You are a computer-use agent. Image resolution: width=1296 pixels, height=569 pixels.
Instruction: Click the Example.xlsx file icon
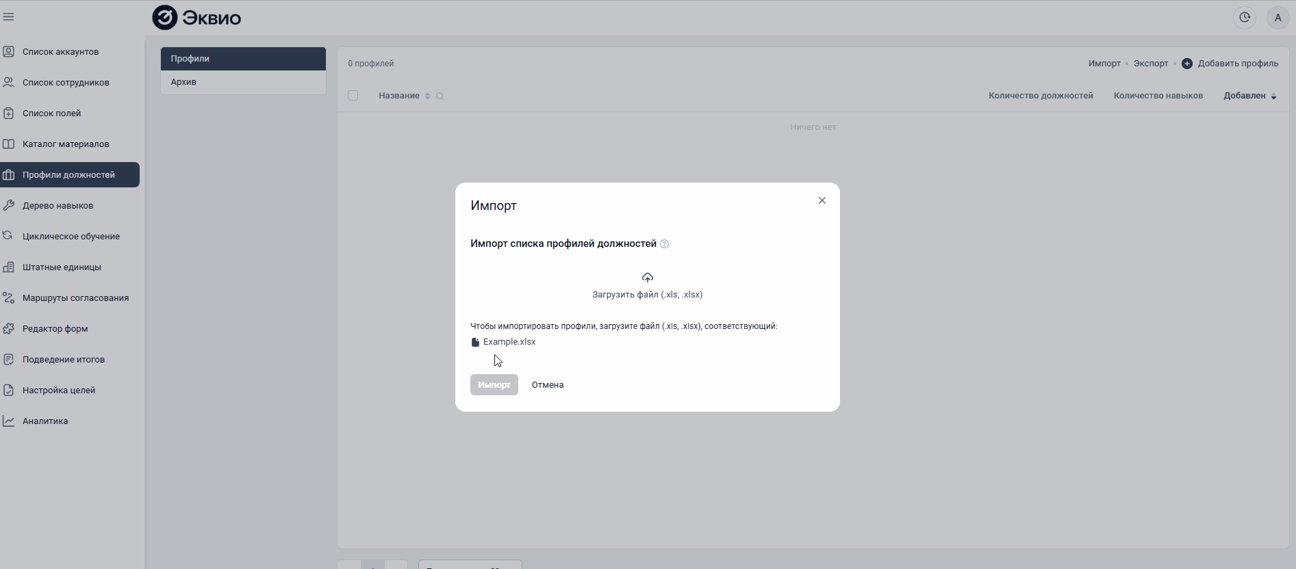(475, 342)
